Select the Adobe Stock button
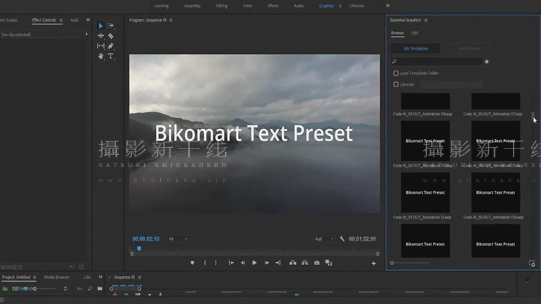This screenshot has height=304, width=541. coord(465,48)
